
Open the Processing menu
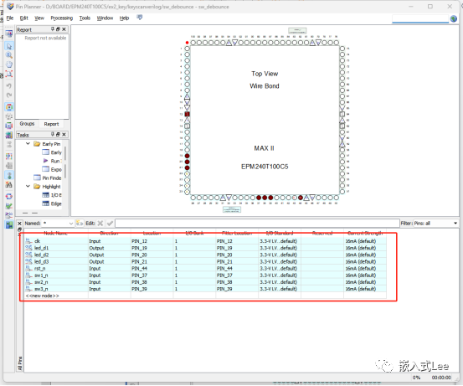point(62,18)
